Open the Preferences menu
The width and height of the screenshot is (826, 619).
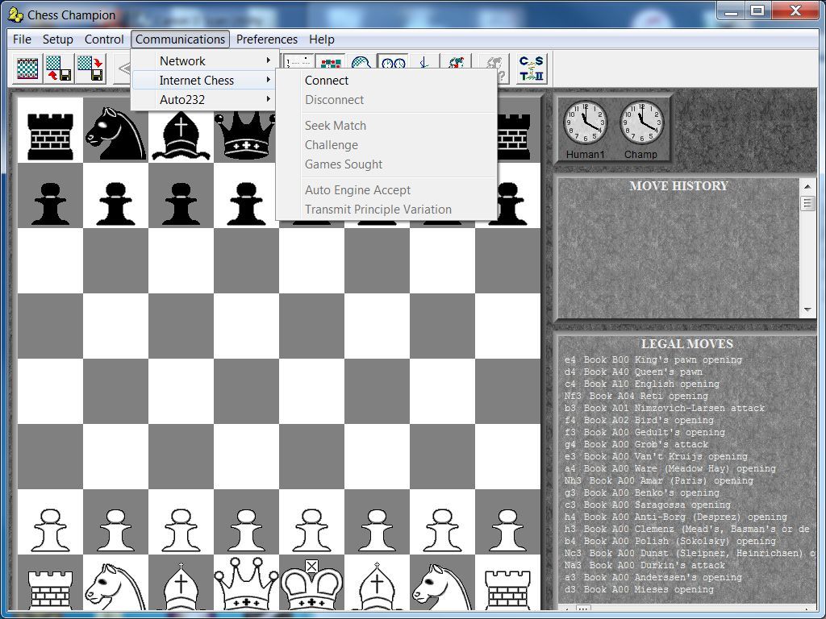[x=267, y=39]
